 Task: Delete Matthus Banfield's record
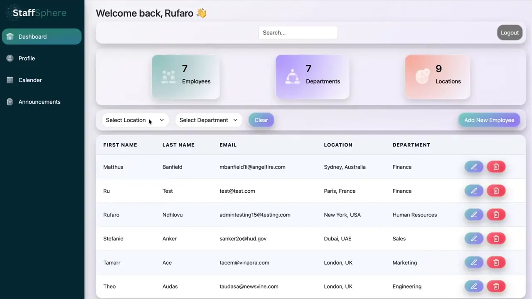496,167
